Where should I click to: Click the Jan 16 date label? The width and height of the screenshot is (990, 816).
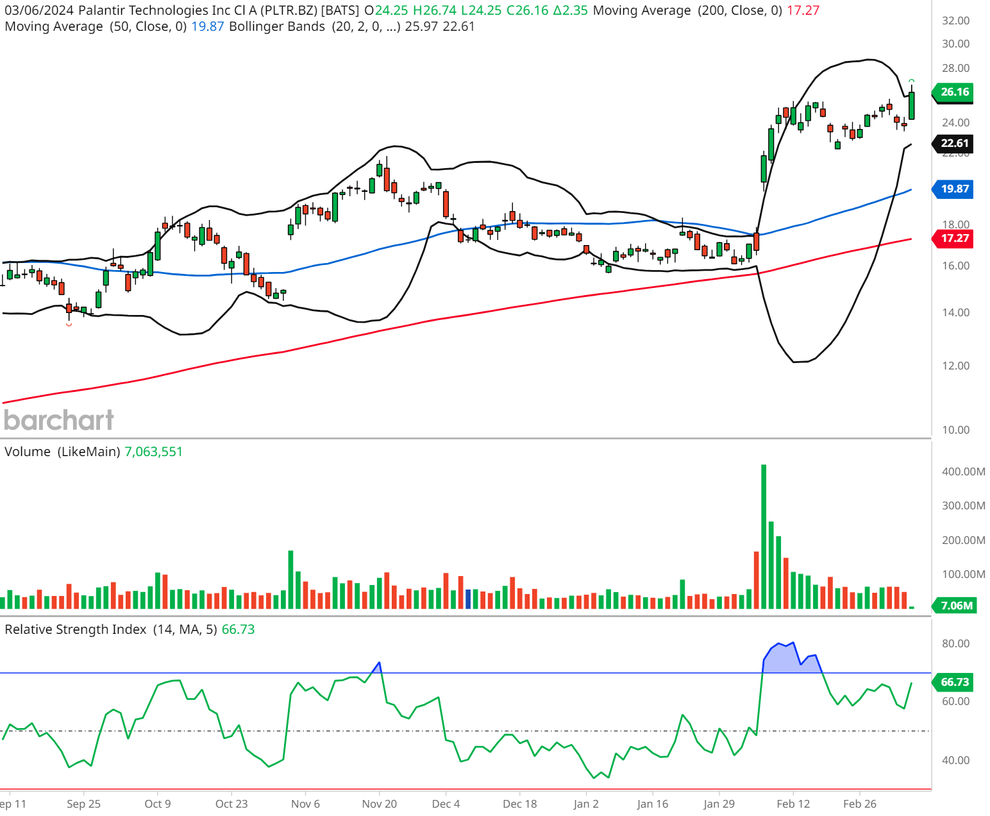[x=653, y=804]
